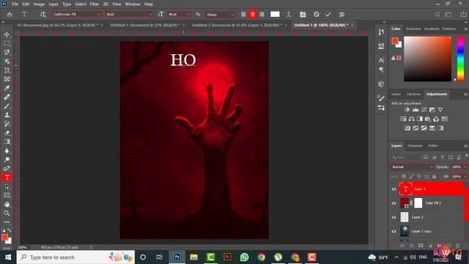Center text alignment button
Image resolution: width=469 pixels, height=264 pixels.
click(253, 15)
